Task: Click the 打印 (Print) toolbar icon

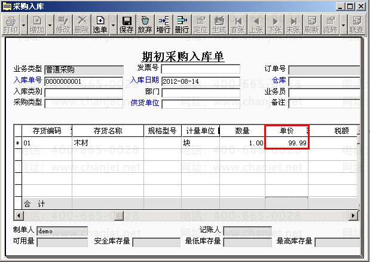Action: pyautogui.click(x=11, y=25)
